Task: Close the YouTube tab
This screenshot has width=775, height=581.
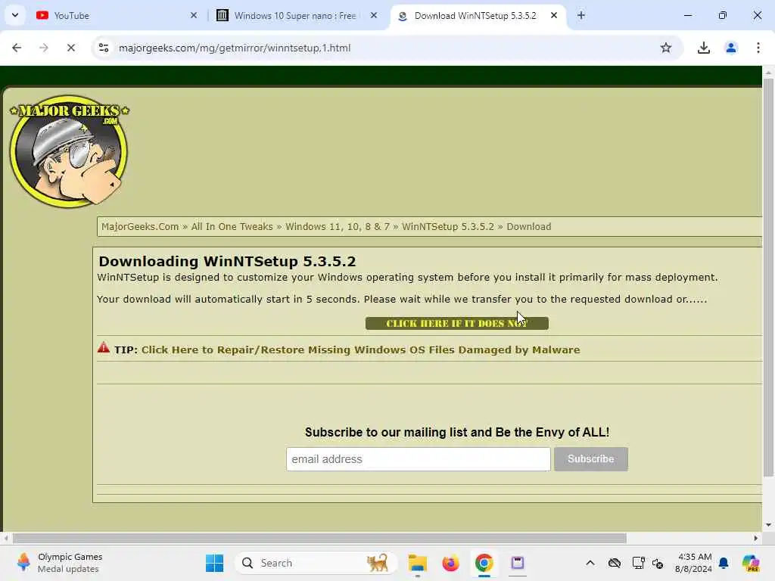Action: coord(194,16)
